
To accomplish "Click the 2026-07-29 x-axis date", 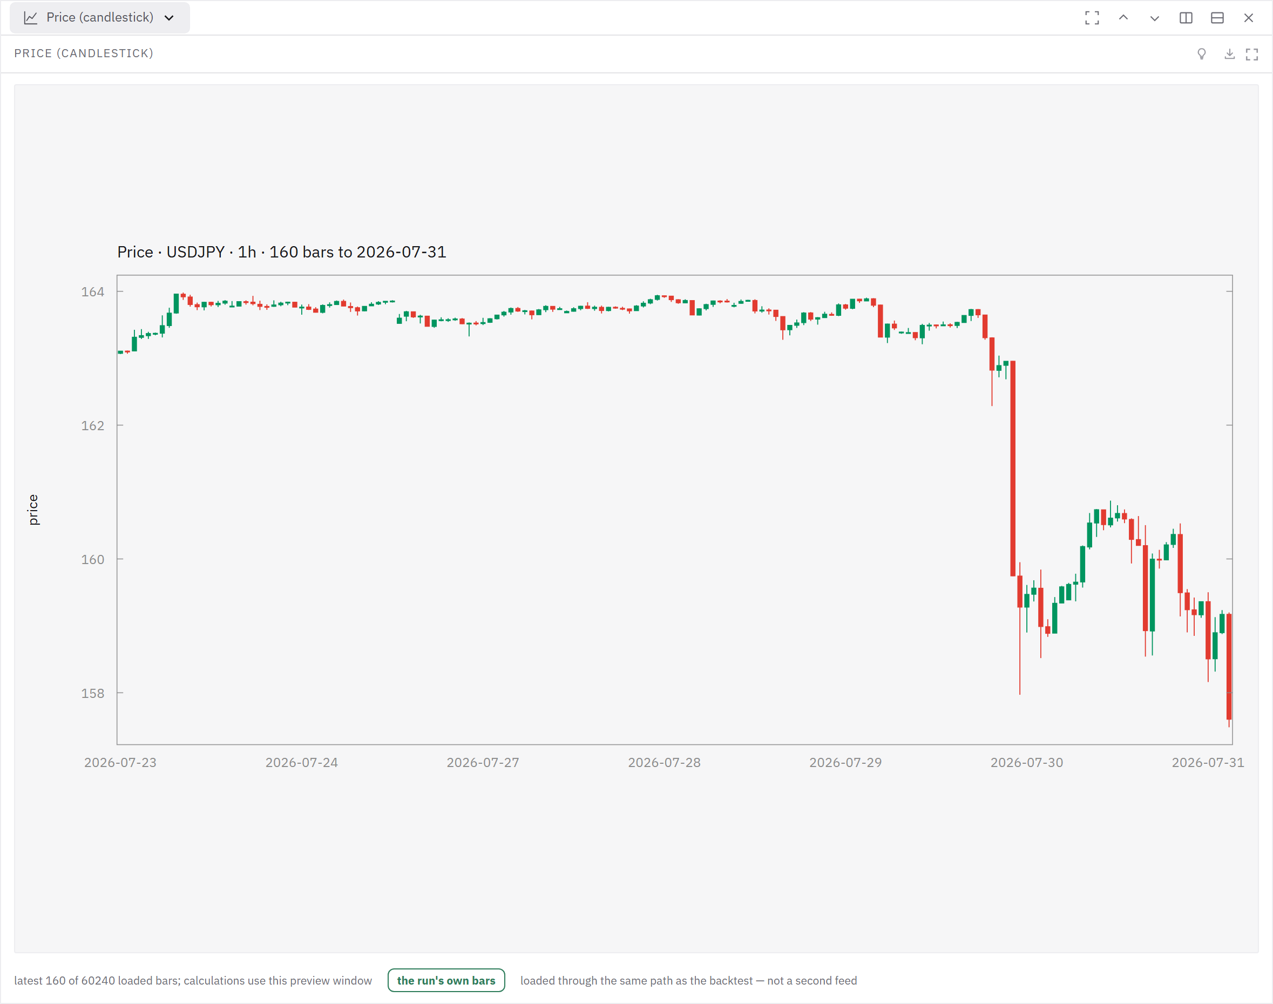I will pyautogui.click(x=845, y=762).
